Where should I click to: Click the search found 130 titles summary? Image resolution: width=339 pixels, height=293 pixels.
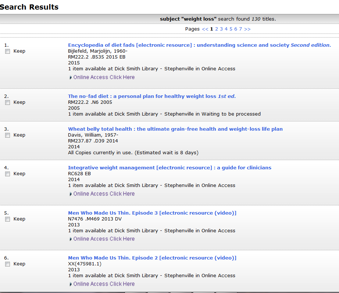tap(218, 19)
